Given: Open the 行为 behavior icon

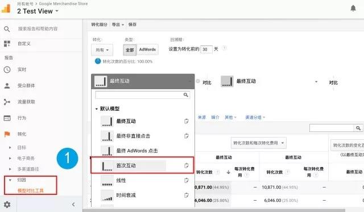Looking at the screenshot, I should pos(7,118).
